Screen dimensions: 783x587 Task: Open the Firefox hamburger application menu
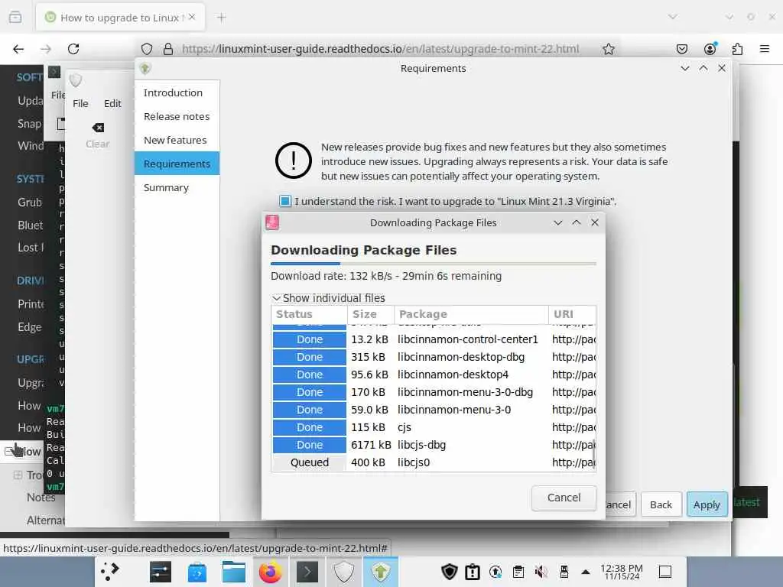coord(765,49)
